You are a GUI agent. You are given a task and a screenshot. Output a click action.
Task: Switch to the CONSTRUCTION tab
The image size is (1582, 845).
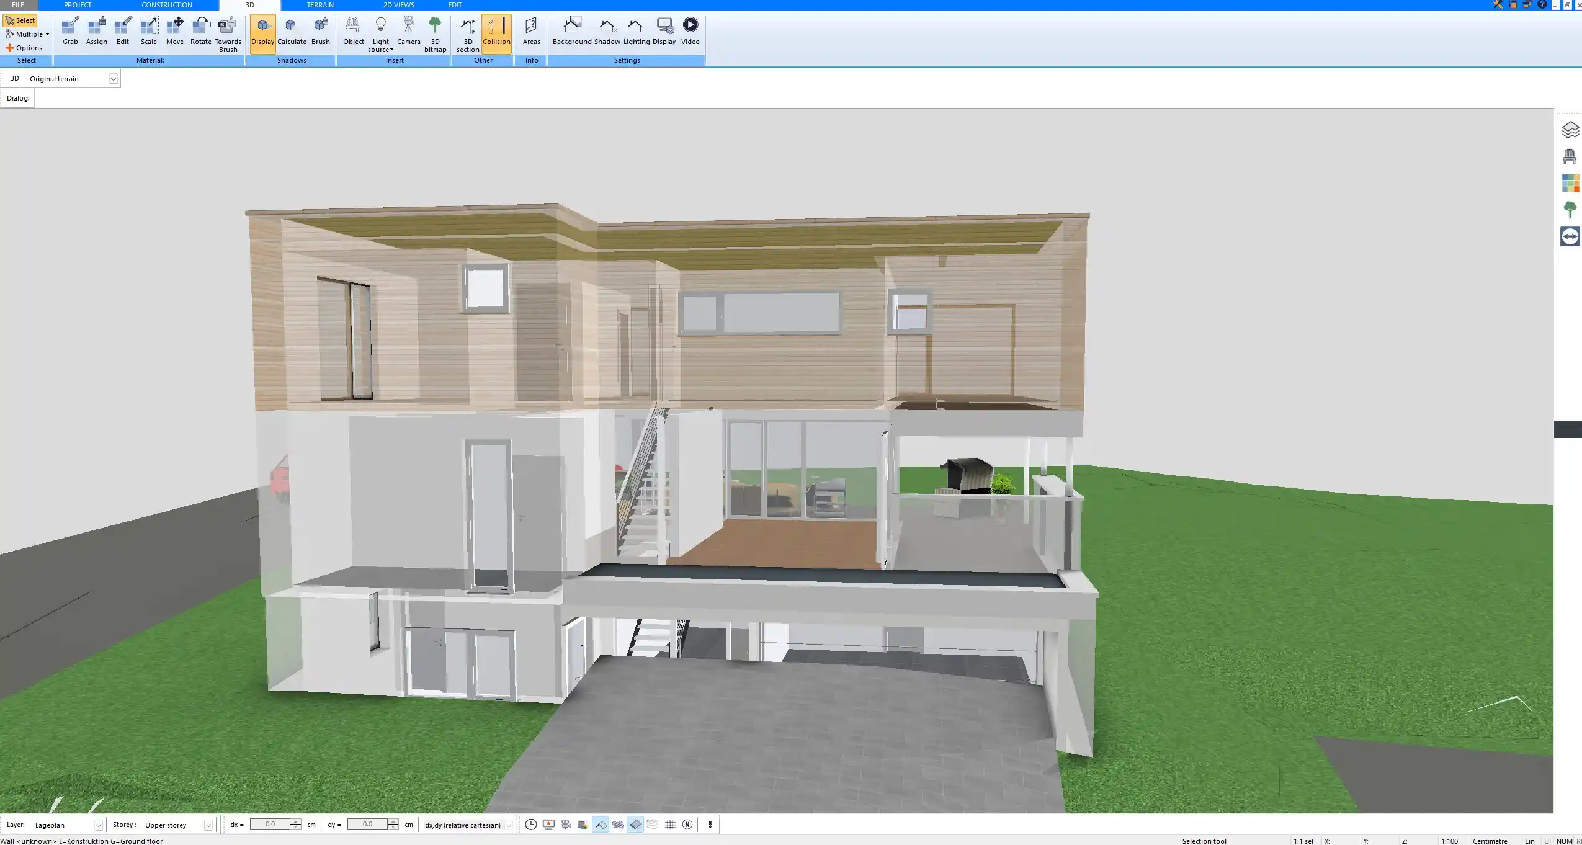click(167, 5)
